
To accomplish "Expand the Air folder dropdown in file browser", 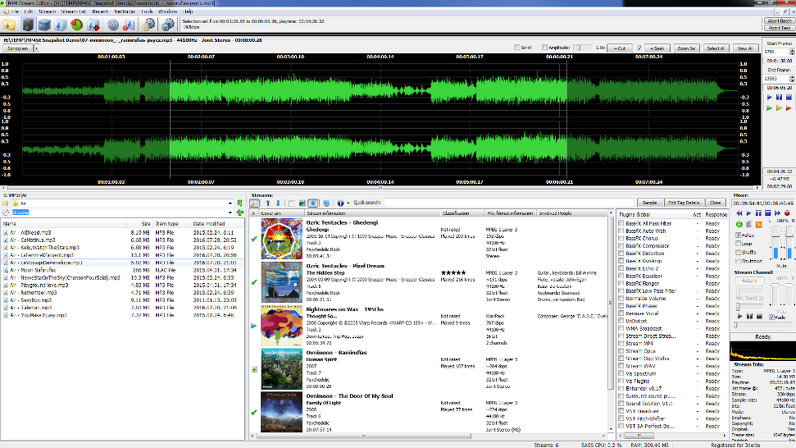I will pos(231,203).
